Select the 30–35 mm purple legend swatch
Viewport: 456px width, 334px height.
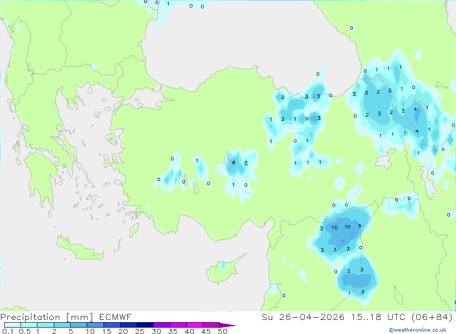(162, 325)
